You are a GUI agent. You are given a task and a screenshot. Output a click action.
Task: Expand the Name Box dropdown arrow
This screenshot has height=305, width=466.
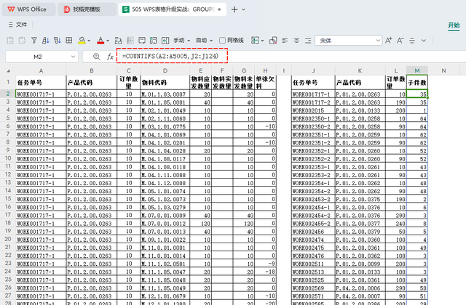coord(73,57)
